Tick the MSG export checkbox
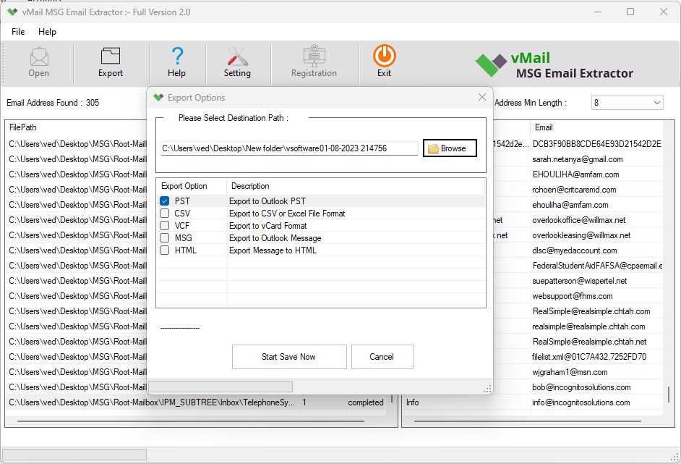This screenshot has width=681, height=464. [164, 238]
